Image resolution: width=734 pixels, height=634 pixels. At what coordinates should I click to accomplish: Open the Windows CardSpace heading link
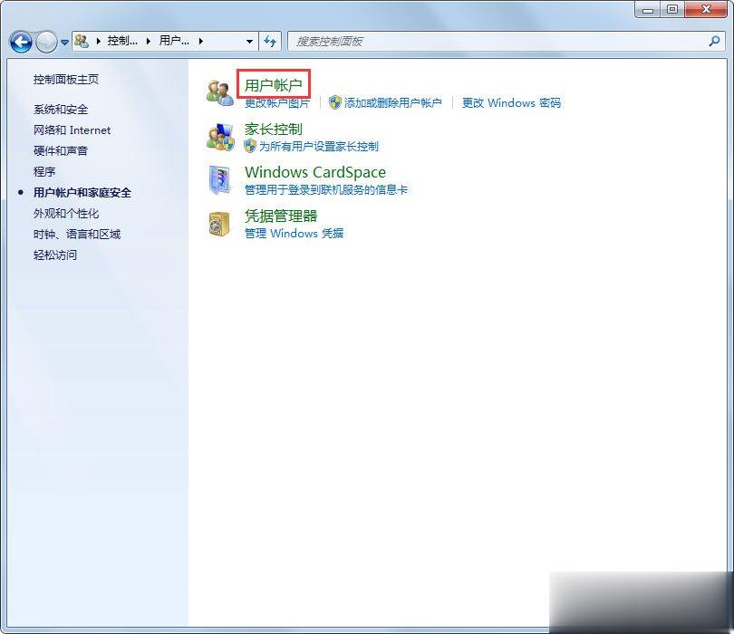click(x=315, y=172)
